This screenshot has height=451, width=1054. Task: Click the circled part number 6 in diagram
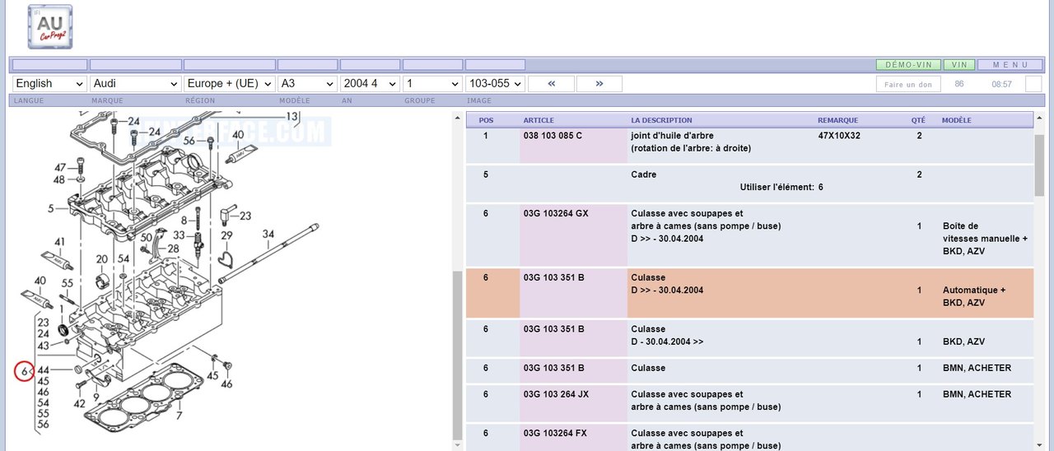click(24, 372)
